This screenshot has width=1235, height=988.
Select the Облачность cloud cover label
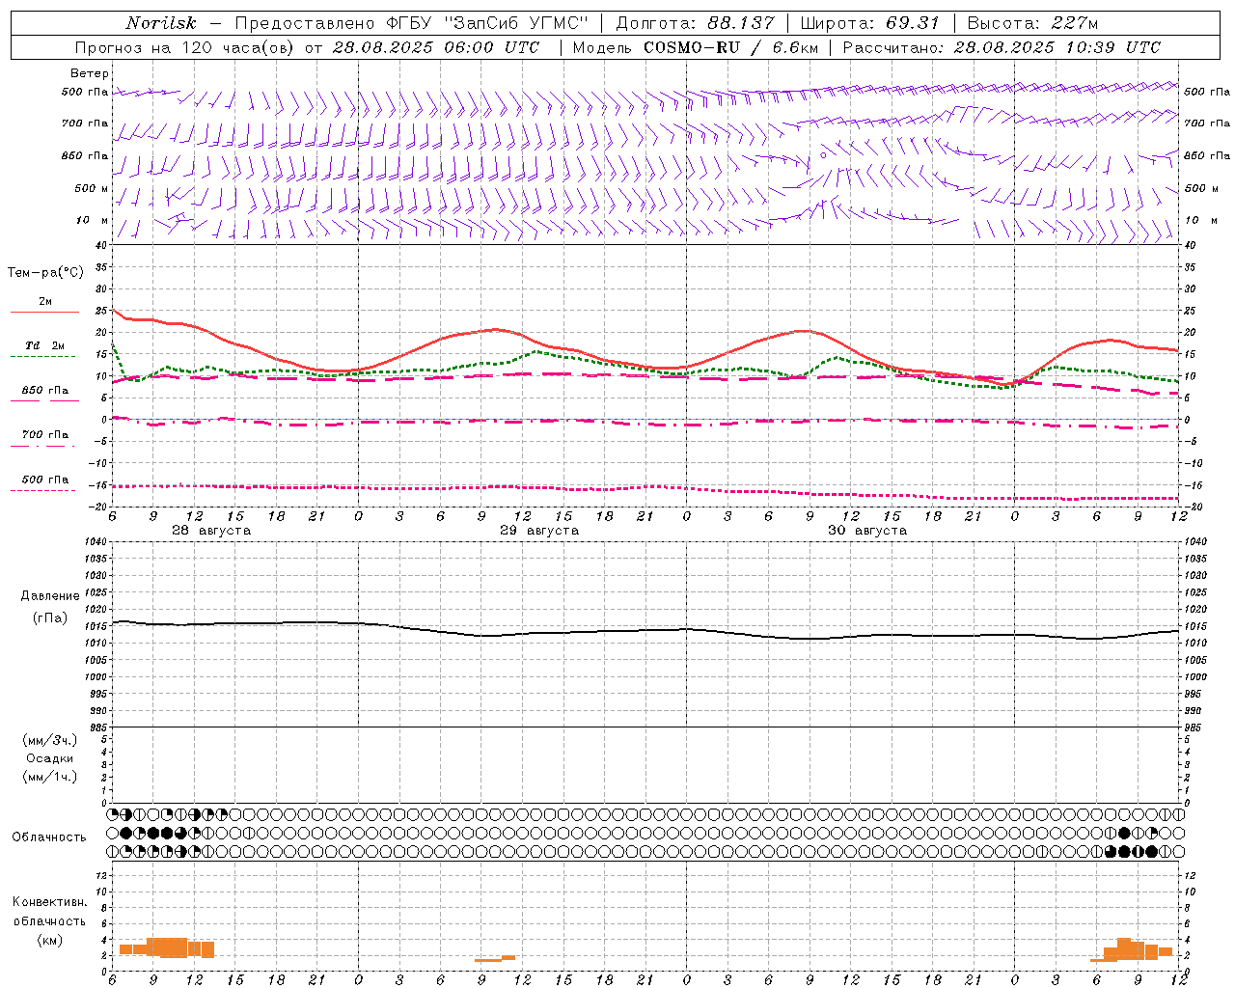(x=49, y=837)
